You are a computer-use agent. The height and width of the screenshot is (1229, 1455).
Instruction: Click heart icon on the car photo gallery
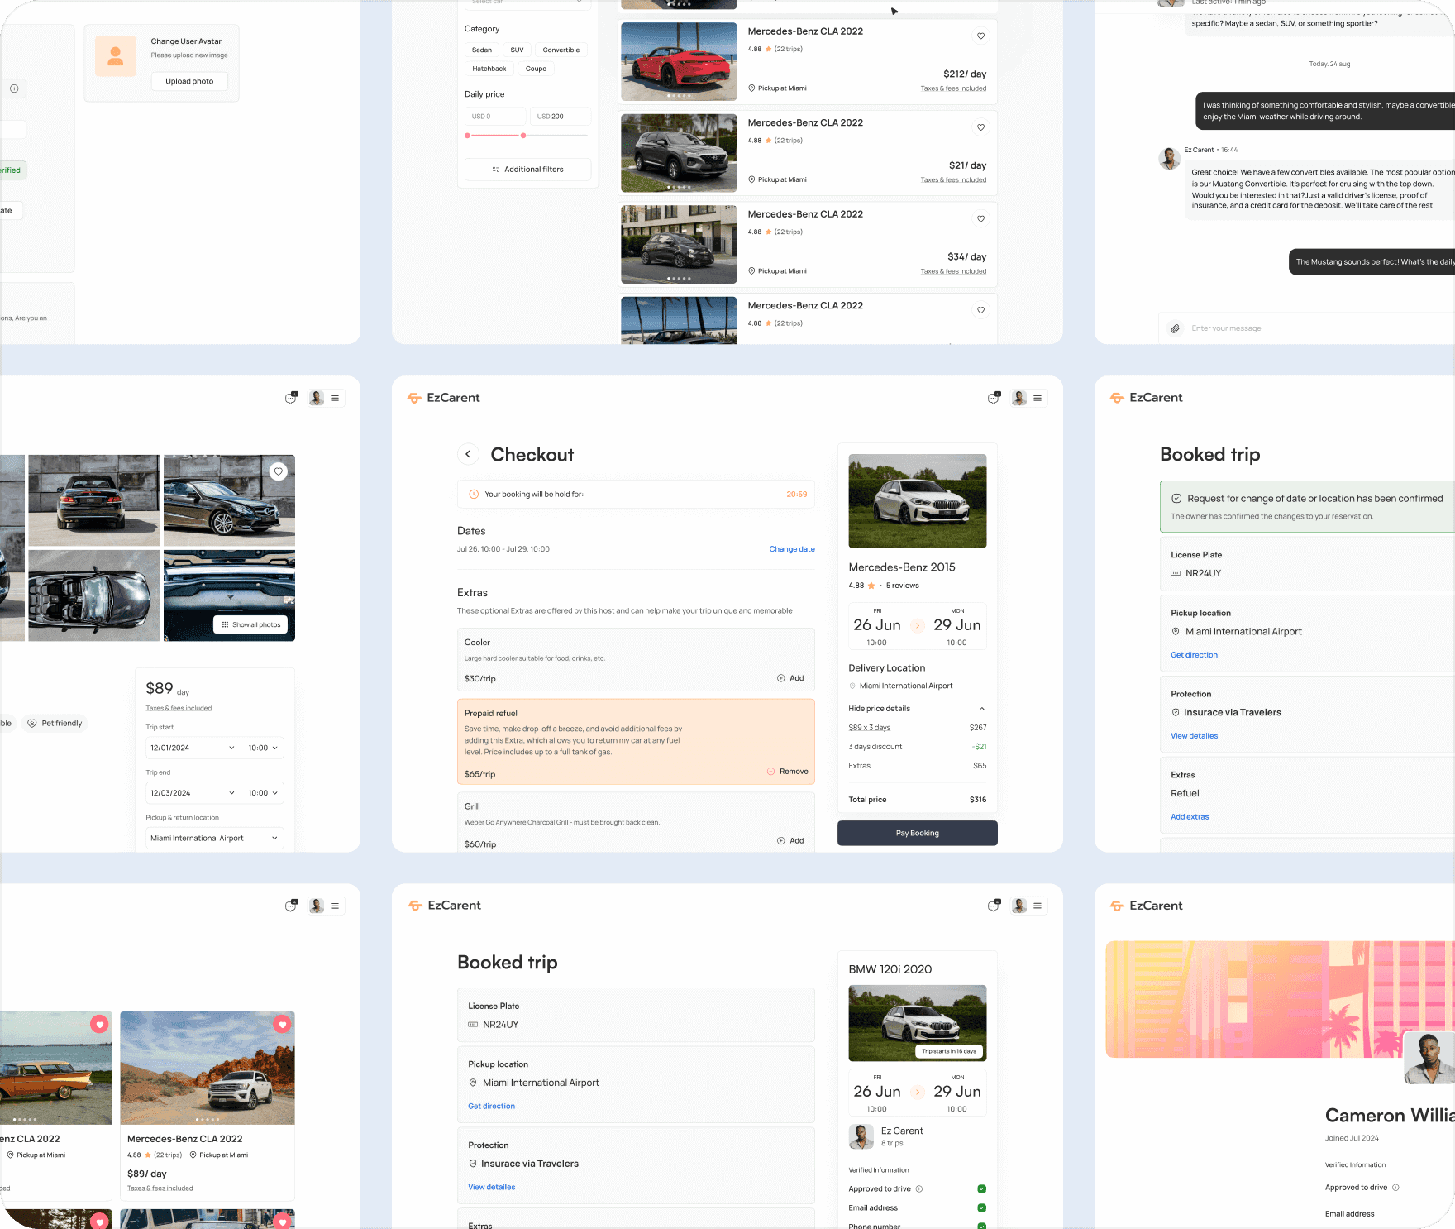(279, 471)
